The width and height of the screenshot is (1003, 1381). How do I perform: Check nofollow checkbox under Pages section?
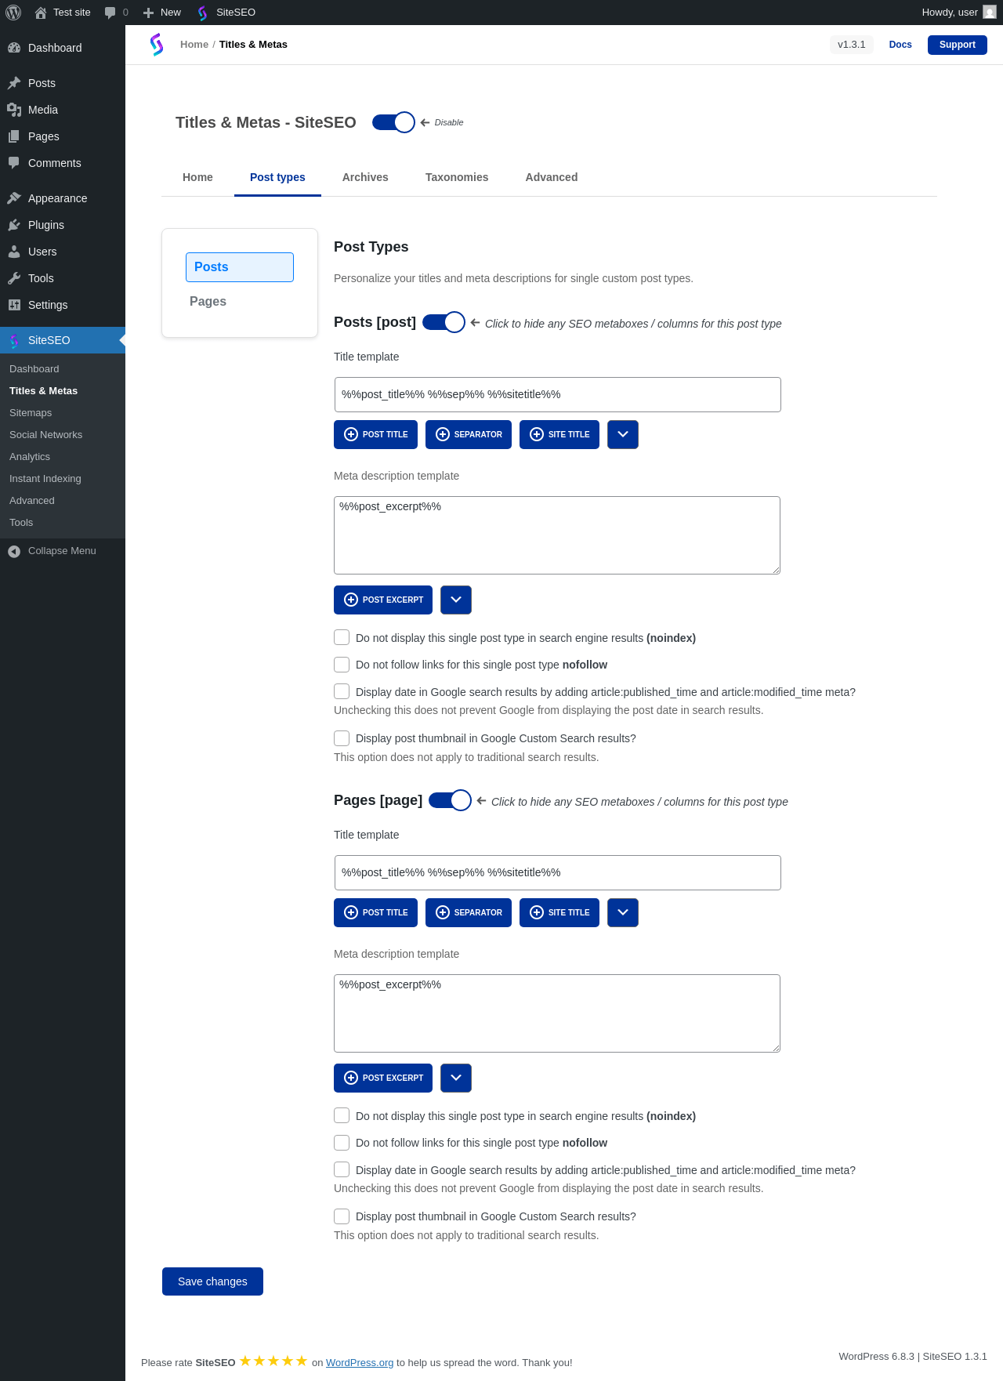pyautogui.click(x=342, y=1142)
